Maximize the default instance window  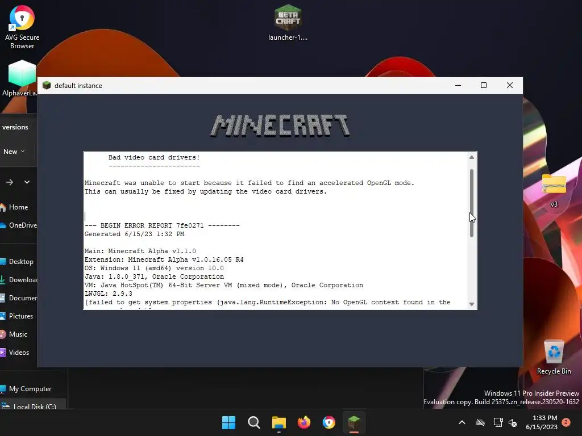[x=484, y=85]
